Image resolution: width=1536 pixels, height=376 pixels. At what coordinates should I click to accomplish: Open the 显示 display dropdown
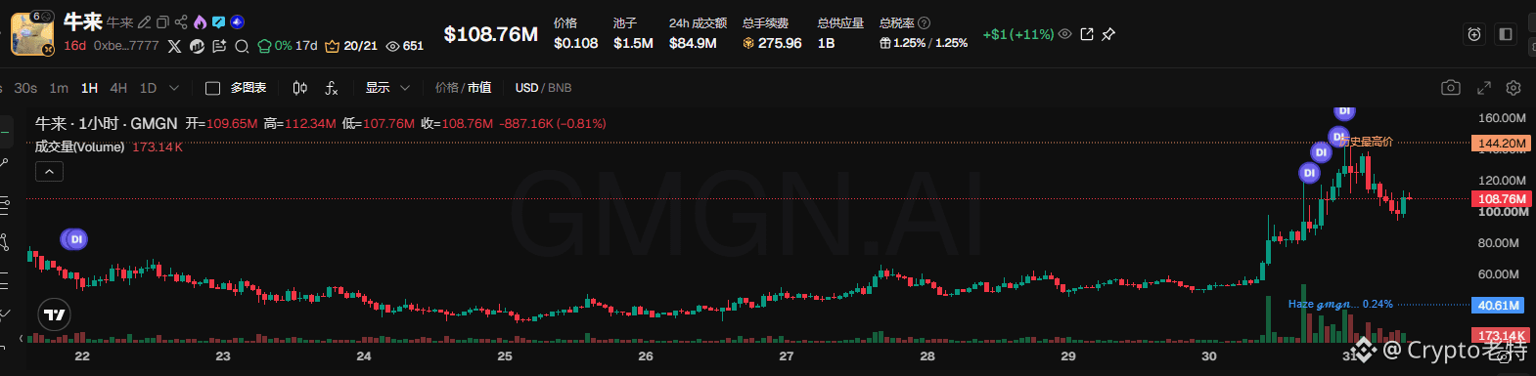(x=387, y=88)
